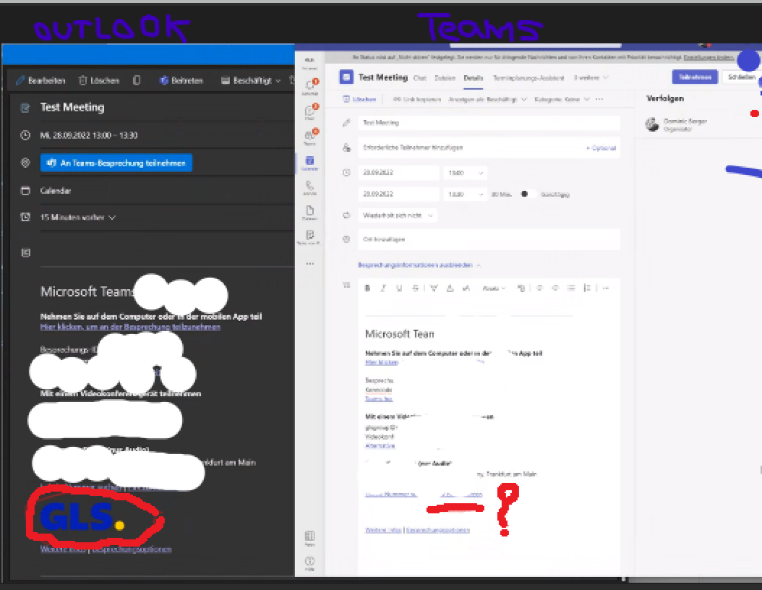Toggle bold in Teams editor
The height and width of the screenshot is (590, 762).
pyautogui.click(x=367, y=288)
